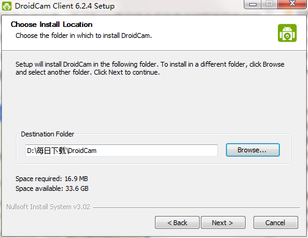Cancel the DroidCam installation
This screenshot has height=238, width=308.
tap(276, 223)
